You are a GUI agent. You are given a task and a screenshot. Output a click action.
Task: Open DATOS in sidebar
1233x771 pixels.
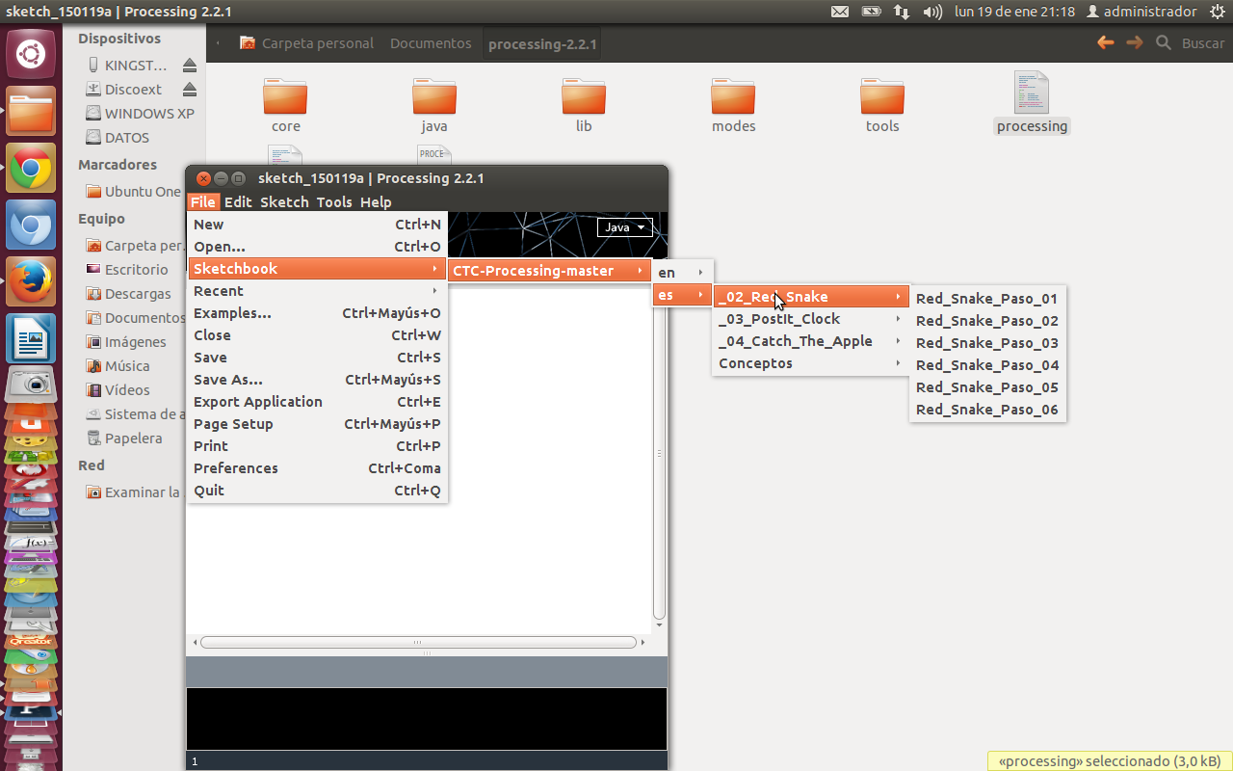[x=118, y=138]
